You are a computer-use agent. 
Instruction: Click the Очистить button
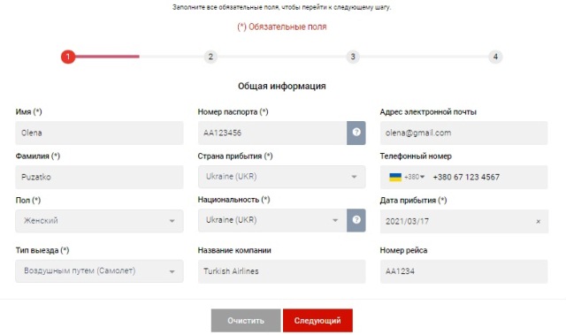click(246, 321)
